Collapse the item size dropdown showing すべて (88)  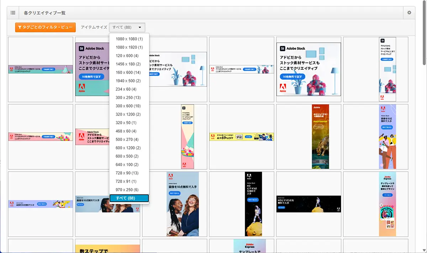point(127,27)
